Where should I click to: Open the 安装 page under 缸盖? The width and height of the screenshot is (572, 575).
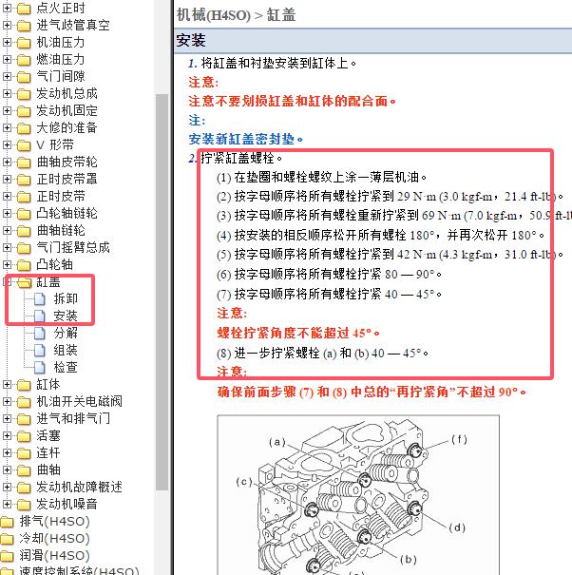tap(66, 316)
